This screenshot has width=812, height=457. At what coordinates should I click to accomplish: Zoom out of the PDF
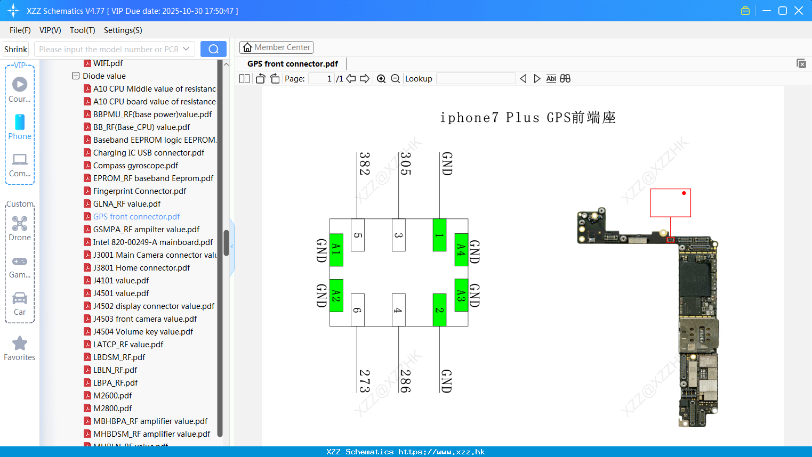[x=396, y=79]
